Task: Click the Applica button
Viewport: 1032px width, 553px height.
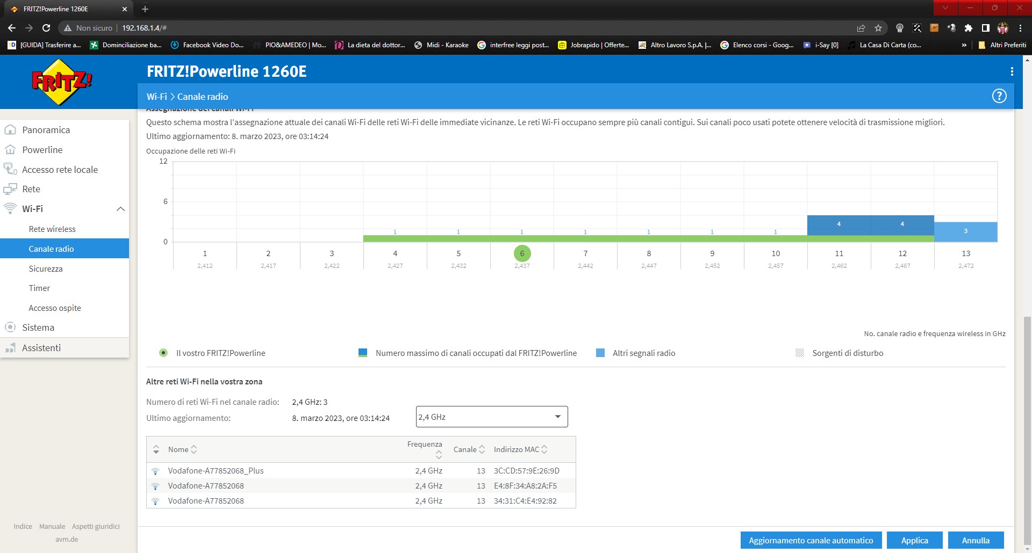Action: [914, 540]
